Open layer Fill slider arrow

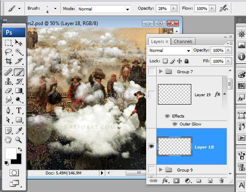(x=228, y=61)
